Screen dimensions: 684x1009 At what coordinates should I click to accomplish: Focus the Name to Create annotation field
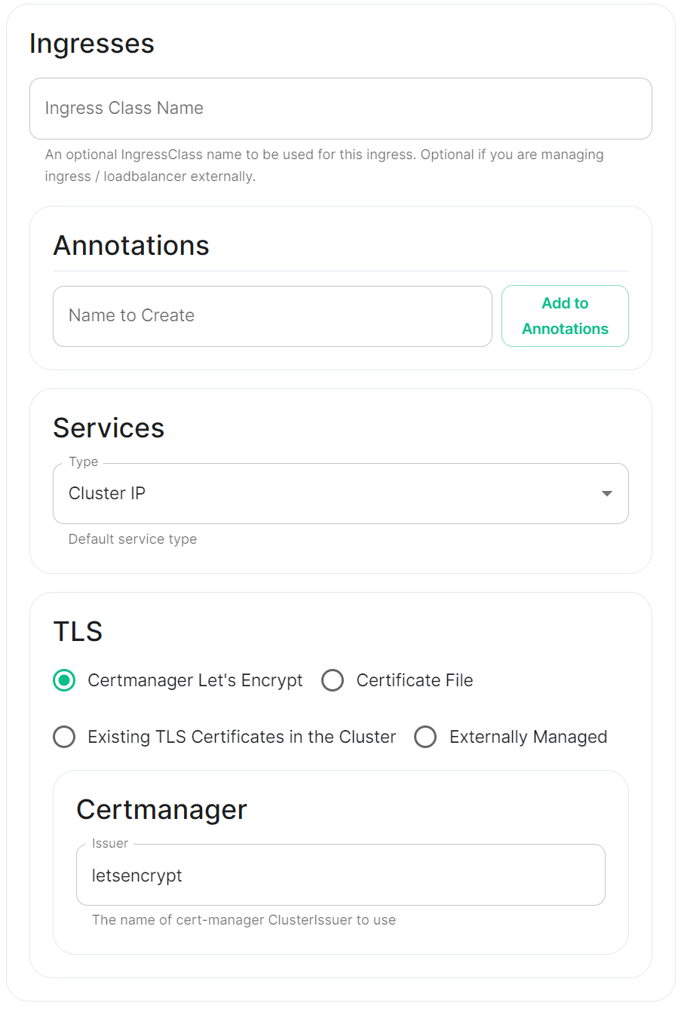[272, 316]
